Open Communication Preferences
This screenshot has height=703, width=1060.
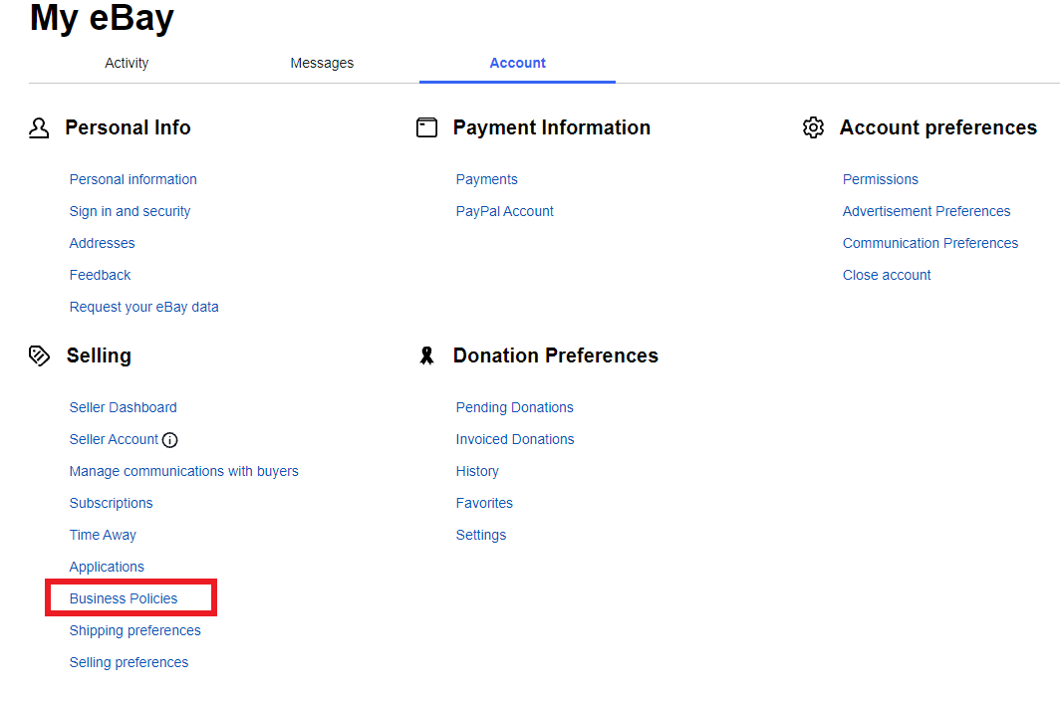(x=930, y=243)
